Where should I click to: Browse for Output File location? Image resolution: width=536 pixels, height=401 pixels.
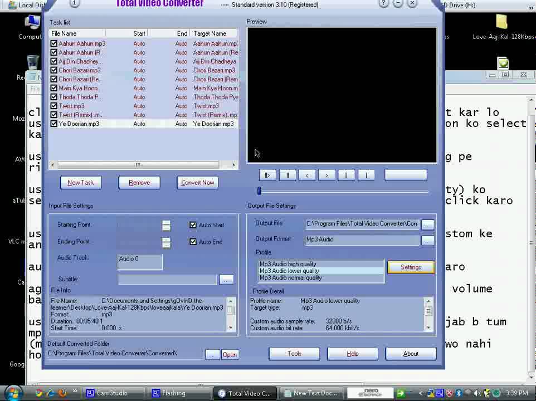coord(428,224)
